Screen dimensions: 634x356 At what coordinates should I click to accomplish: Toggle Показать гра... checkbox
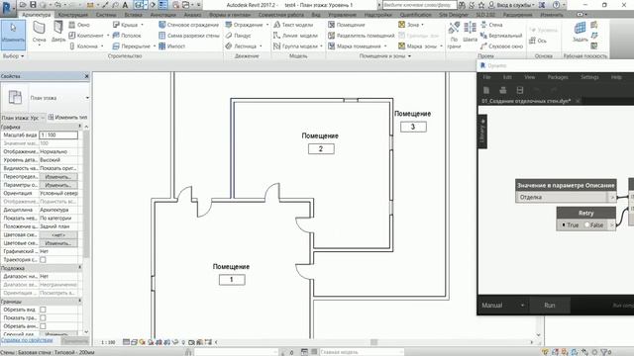point(43,318)
